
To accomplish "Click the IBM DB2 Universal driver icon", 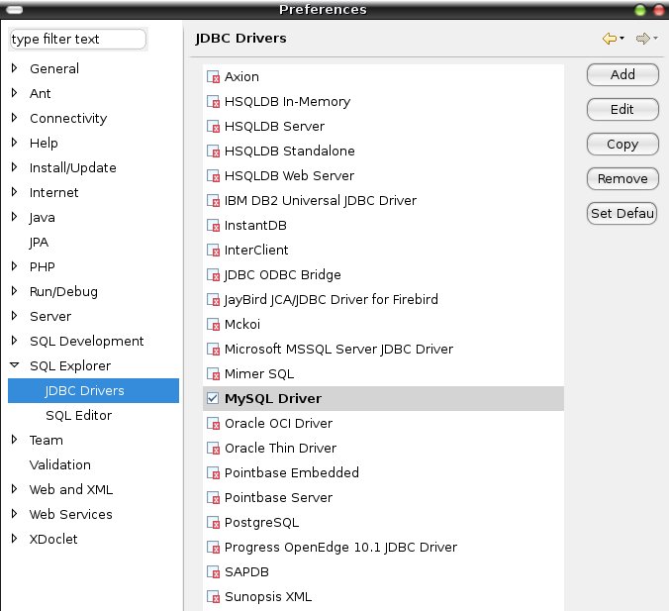I will pos(213,201).
